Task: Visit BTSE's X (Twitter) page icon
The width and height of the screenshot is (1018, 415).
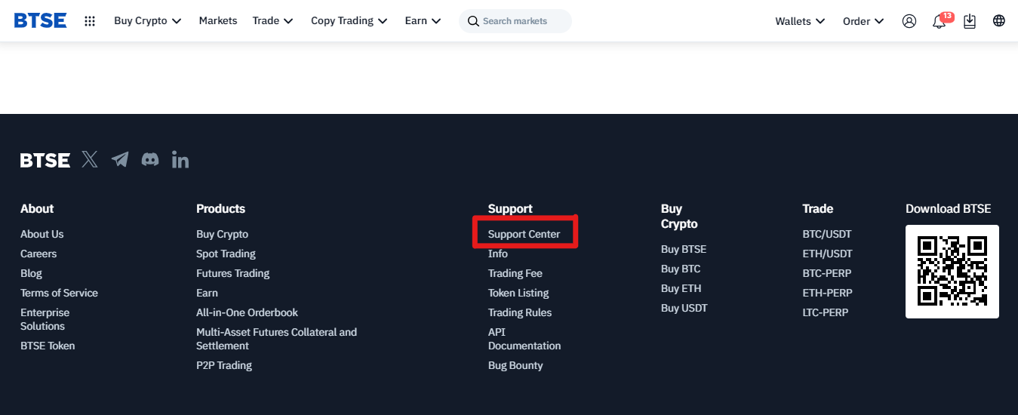Action: point(90,159)
